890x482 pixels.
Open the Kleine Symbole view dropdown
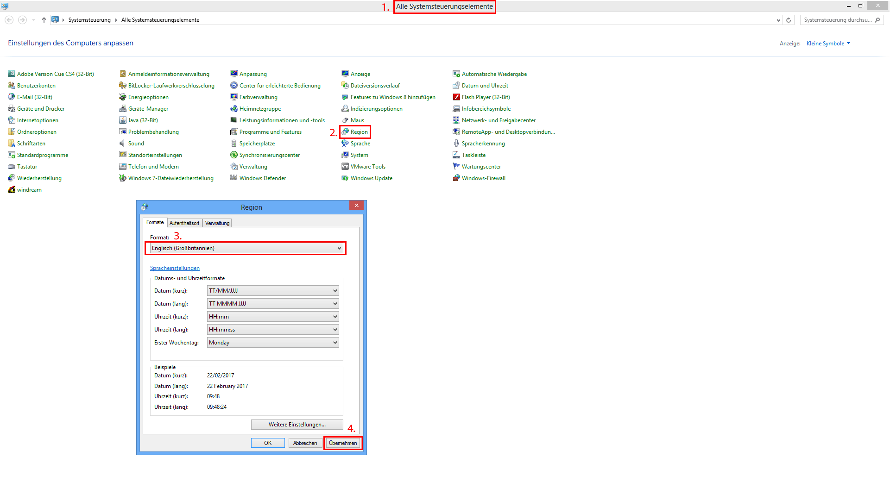coord(828,44)
